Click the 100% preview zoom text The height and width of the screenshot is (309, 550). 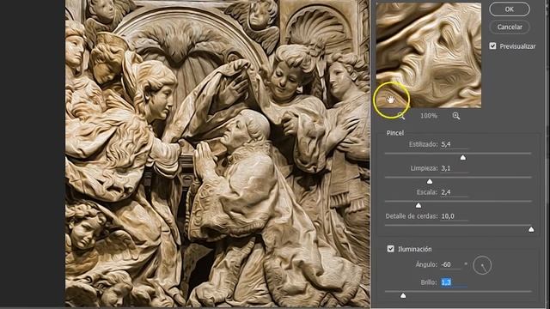(429, 116)
